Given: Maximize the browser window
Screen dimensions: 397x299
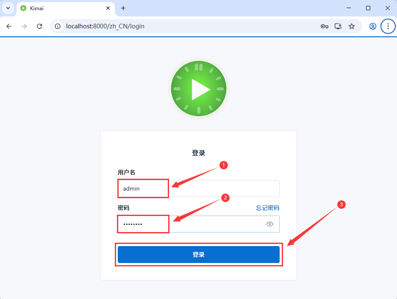Looking at the screenshot, I should coord(368,8).
